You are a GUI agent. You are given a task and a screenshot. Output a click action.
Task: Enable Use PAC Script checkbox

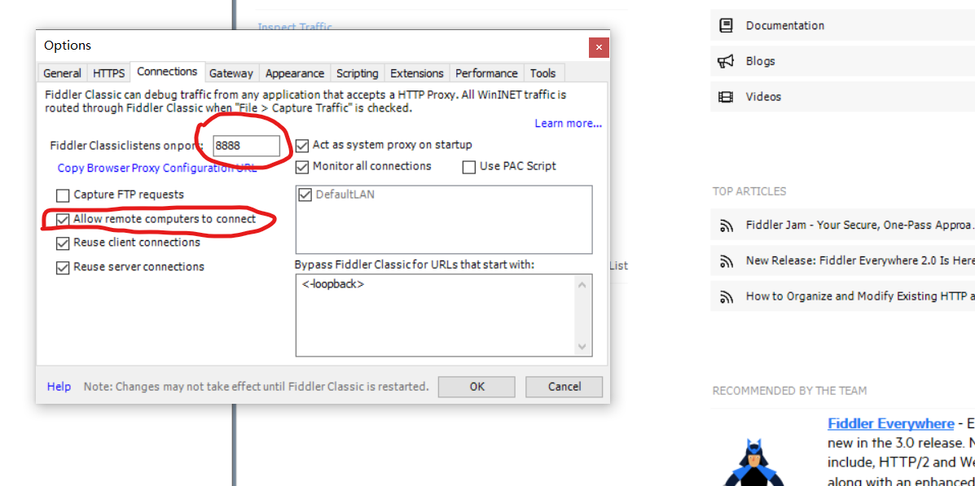coord(469,167)
